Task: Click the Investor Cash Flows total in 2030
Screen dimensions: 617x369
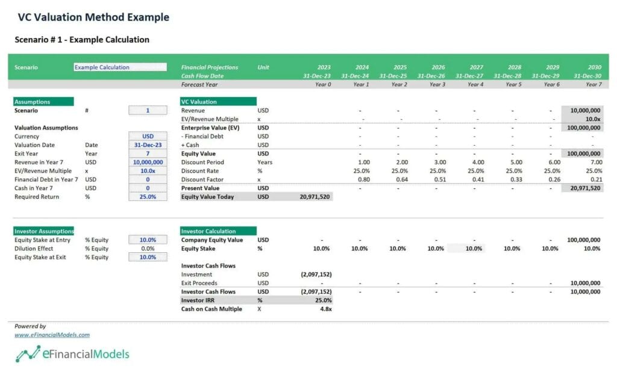Action: tap(585, 291)
